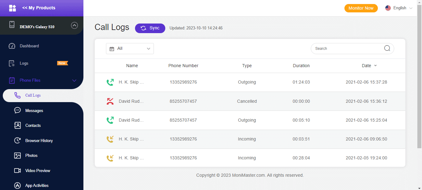The height and width of the screenshot is (190, 422).
Task: Open the All date filter dropdown
Action: pos(130,49)
